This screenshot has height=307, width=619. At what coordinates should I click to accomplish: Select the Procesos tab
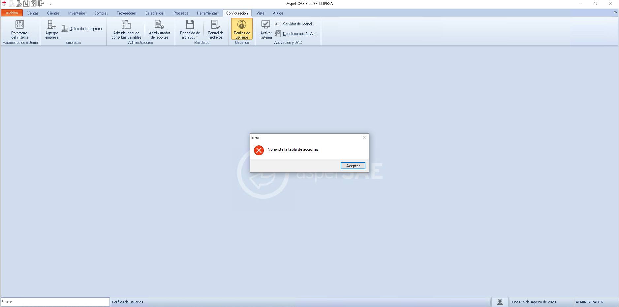[x=181, y=13]
